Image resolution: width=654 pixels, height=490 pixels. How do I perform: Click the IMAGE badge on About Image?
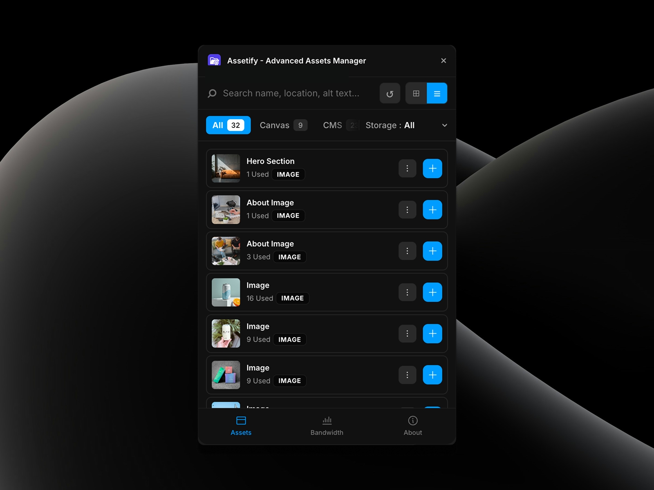(x=288, y=216)
